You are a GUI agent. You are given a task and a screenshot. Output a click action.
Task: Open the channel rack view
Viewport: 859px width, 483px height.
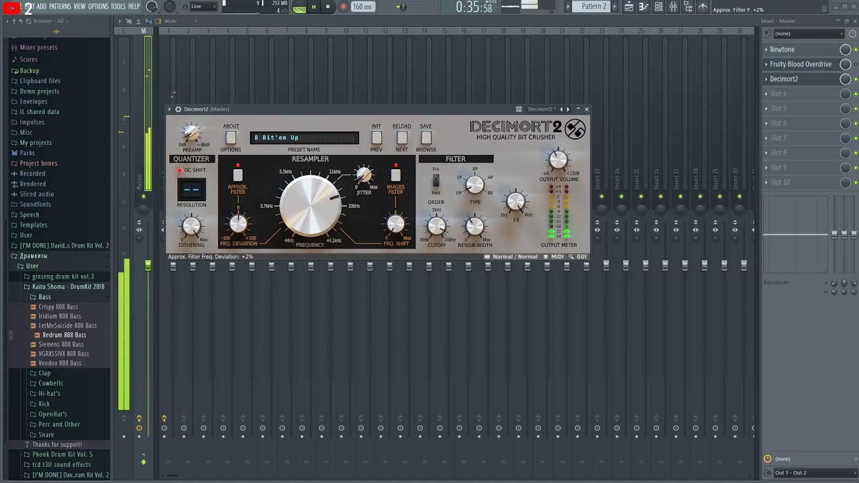[x=658, y=7]
